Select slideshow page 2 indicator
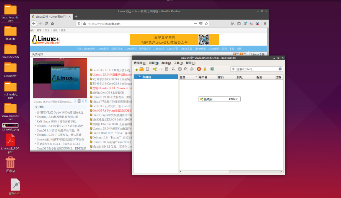Image resolution: width=341 pixels, height=198 pixels. point(79,101)
